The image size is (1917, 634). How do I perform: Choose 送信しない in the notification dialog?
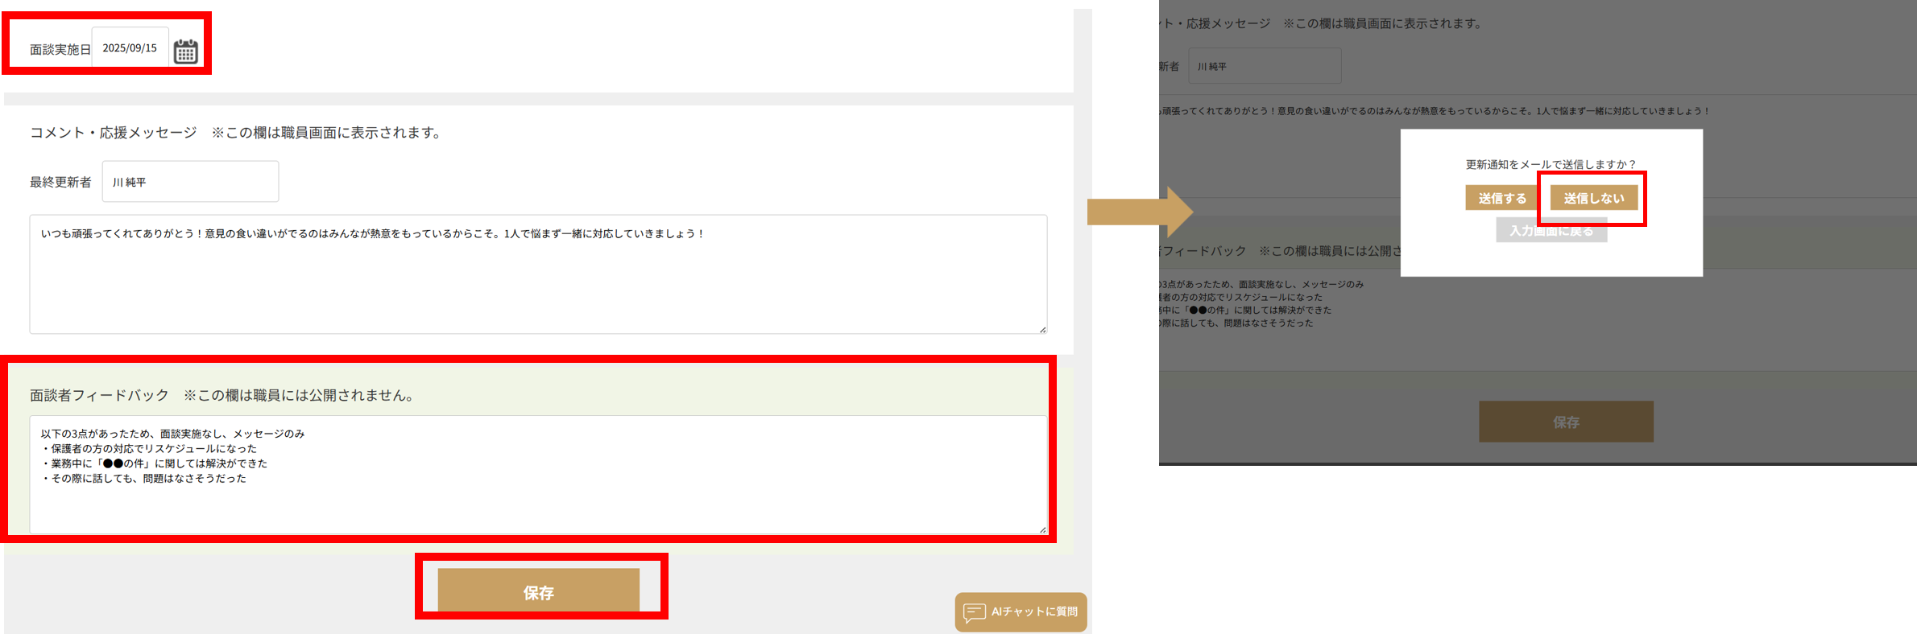[x=1593, y=198]
